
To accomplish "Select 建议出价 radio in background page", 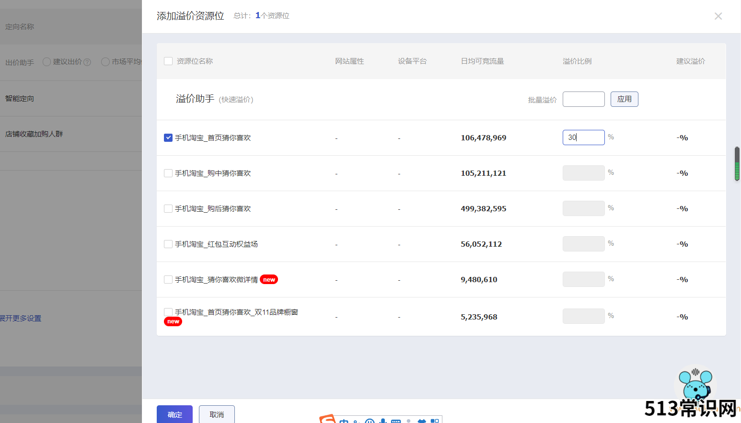I will pos(46,62).
